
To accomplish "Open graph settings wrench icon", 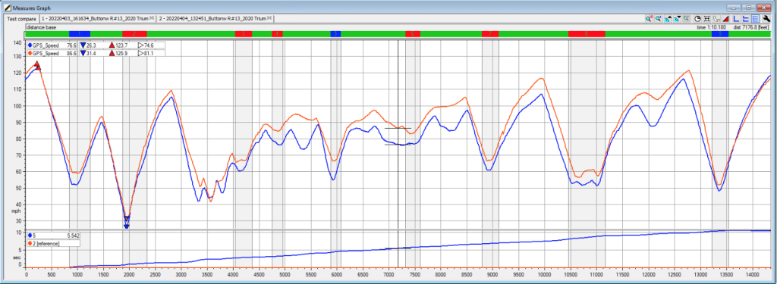I will [x=766, y=18].
